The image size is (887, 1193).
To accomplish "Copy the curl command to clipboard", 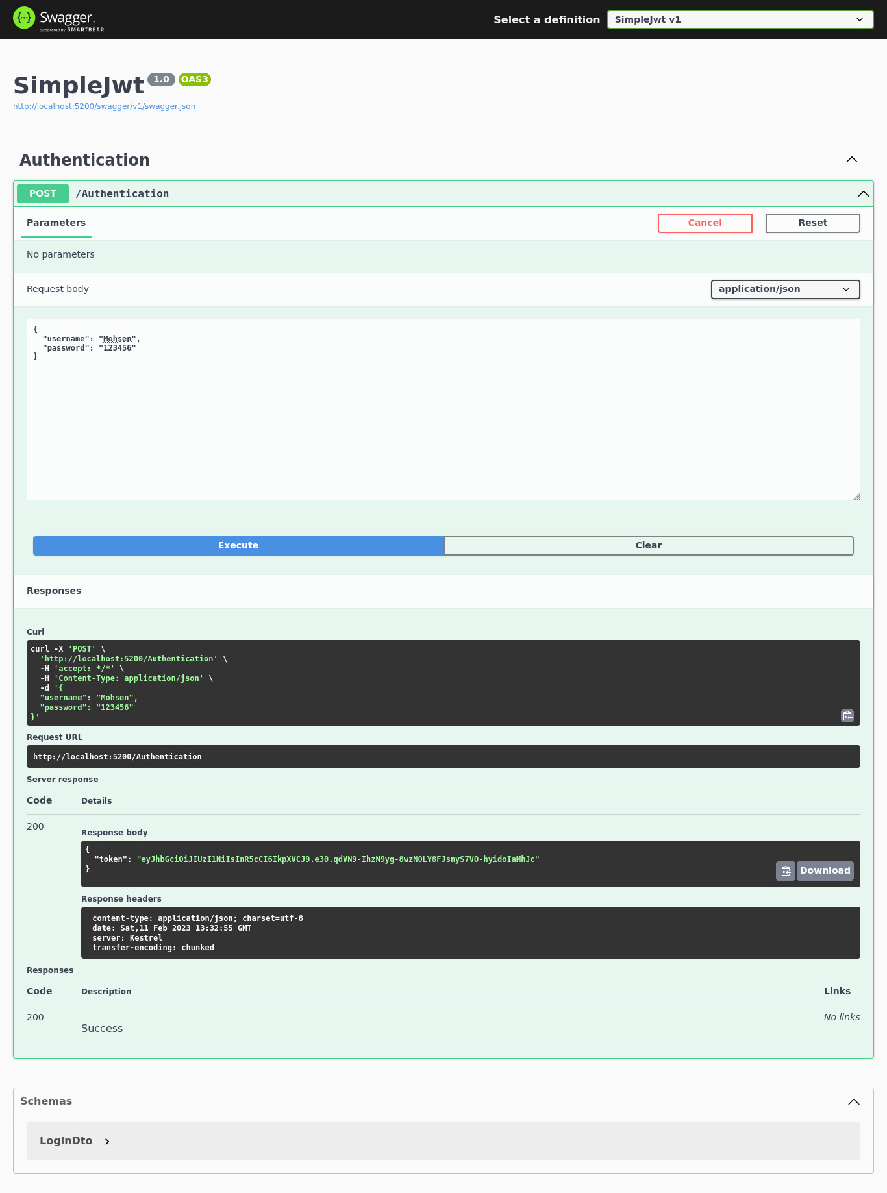I will click(847, 716).
